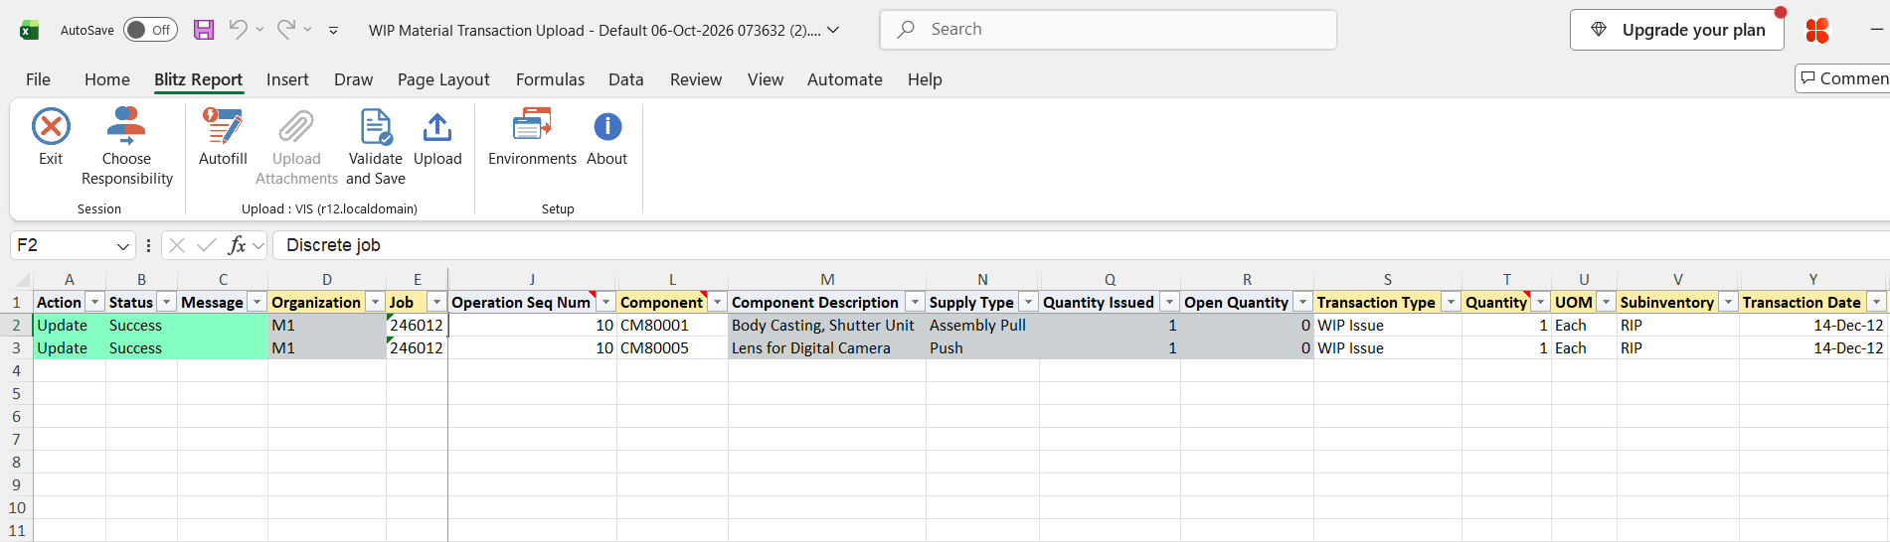The image size is (1890, 542).
Task: Open the Environments setup
Action: (x=532, y=137)
